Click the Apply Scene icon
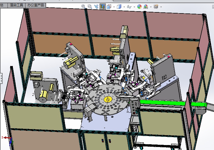The width and height of the screenshot is (214, 150). point(146,7)
